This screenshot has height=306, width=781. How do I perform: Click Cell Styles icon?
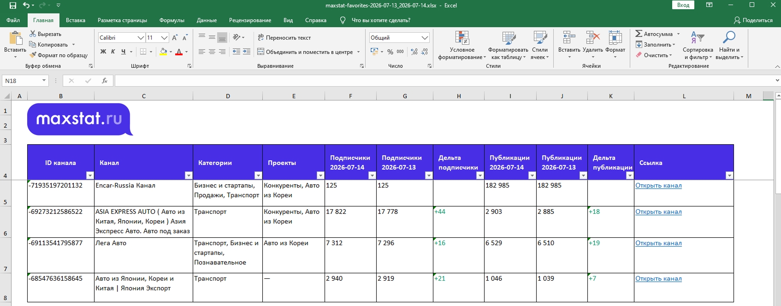pos(540,38)
